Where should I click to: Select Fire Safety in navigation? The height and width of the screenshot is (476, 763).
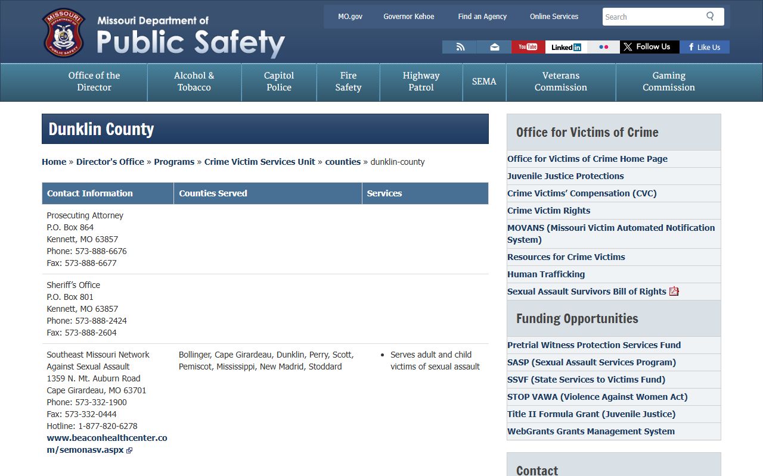click(348, 82)
